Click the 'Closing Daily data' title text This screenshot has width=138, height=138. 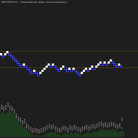coord(29,2)
